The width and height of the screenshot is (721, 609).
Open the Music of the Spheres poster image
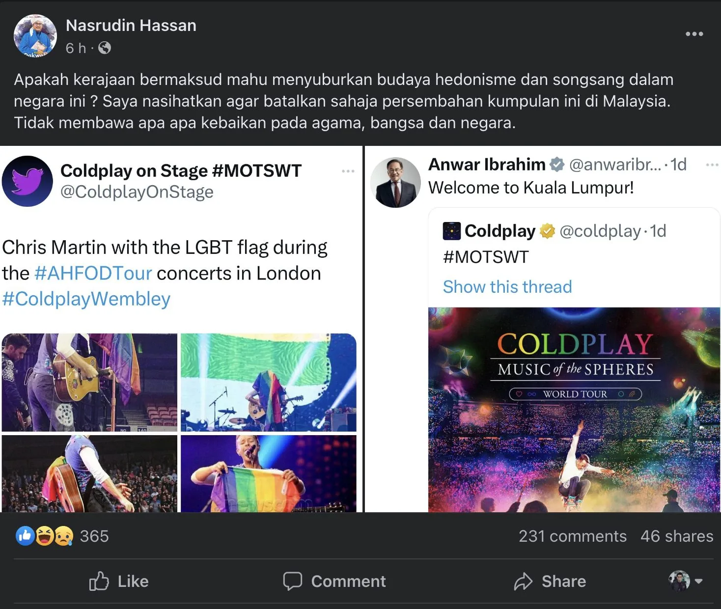[x=574, y=410]
